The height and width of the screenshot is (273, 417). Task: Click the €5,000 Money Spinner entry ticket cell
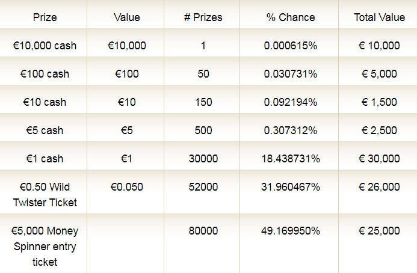45,247
